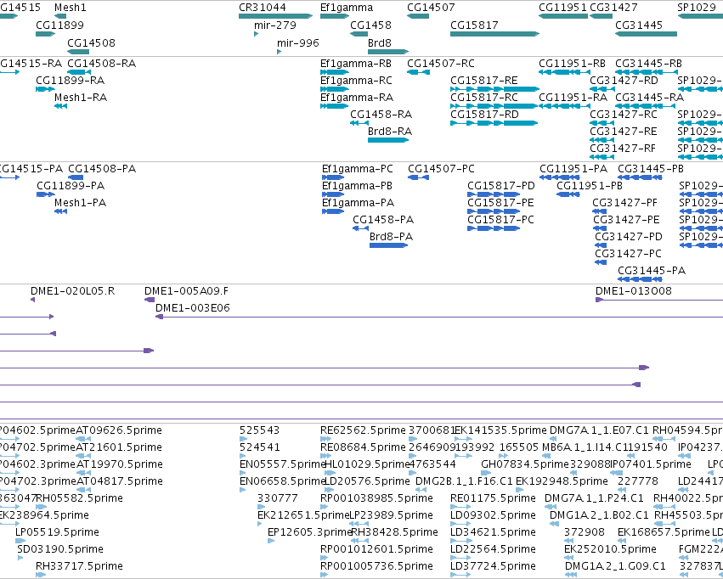Click the CG15817 gene label
Image resolution: width=723 pixels, height=579 pixels.
click(x=474, y=25)
